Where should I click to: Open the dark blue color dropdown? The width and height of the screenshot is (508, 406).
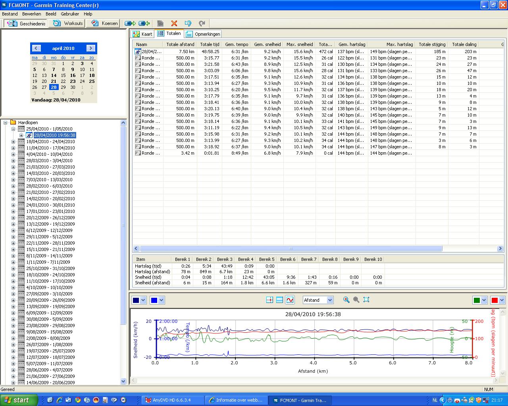[x=143, y=300]
